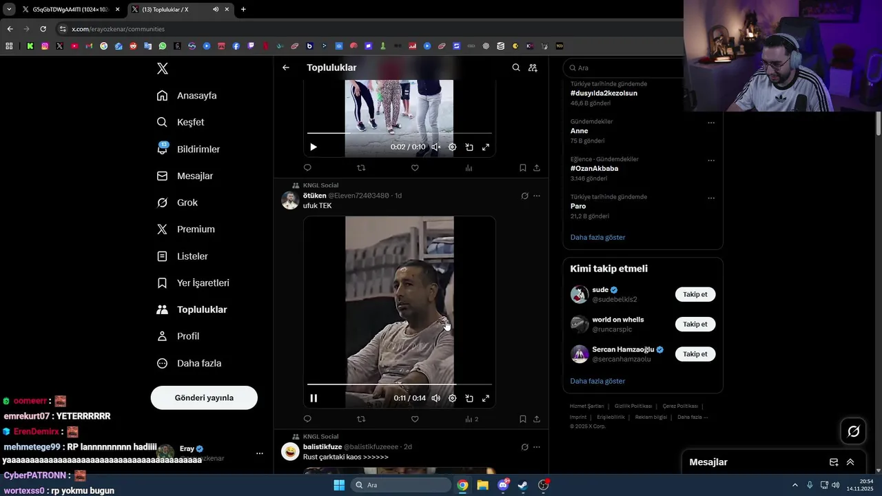The width and height of the screenshot is (882, 496).
Task: Fullscreen the top video
Action: click(x=486, y=147)
